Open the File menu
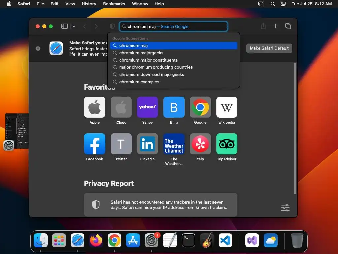This screenshot has height=254, width=338. point(40,4)
